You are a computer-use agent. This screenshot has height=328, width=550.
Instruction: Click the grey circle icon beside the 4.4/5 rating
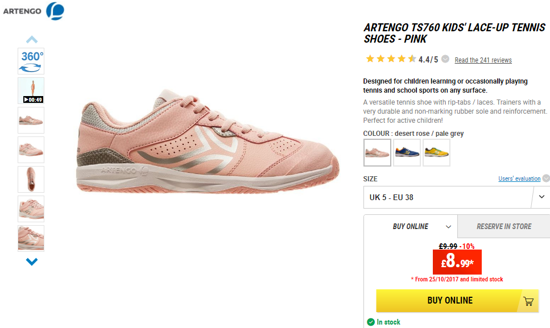[445, 59]
